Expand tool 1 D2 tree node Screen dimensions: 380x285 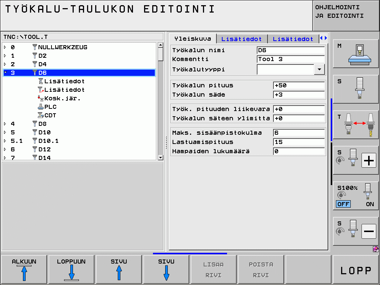[x=5, y=56]
